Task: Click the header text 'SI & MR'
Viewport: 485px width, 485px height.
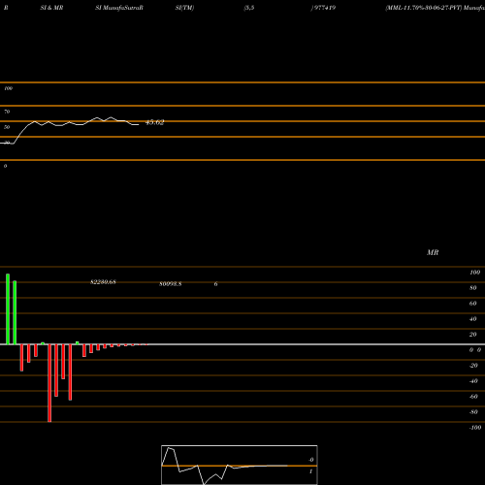Action: click(51, 8)
